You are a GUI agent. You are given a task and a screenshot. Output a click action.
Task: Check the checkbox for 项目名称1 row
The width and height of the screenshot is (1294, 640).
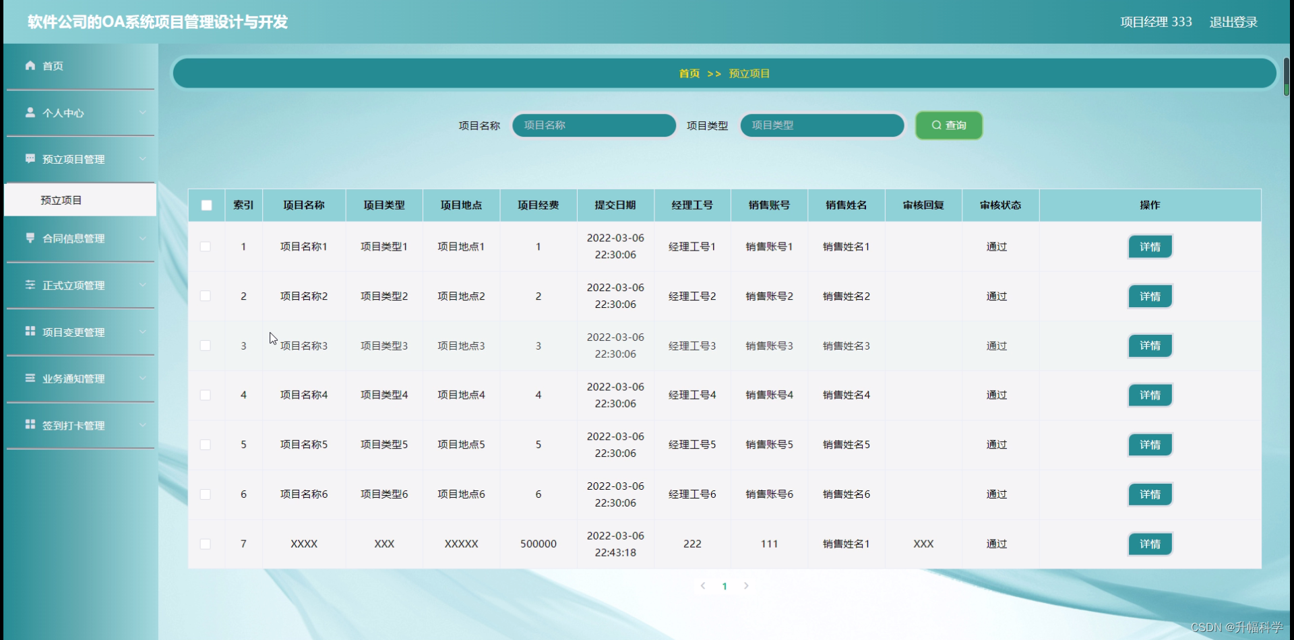click(206, 247)
